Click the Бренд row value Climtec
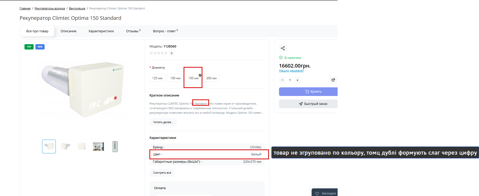The width and height of the screenshot is (479, 196). (256, 147)
